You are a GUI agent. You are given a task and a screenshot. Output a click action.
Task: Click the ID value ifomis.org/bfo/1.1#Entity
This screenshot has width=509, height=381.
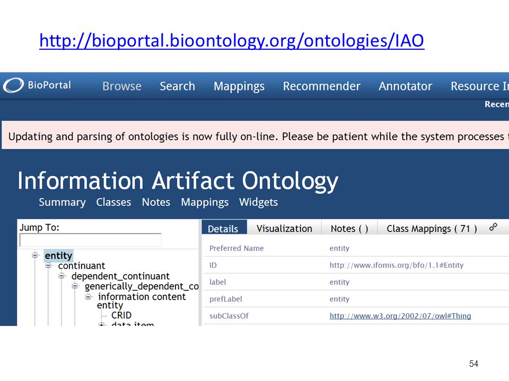pos(397,265)
